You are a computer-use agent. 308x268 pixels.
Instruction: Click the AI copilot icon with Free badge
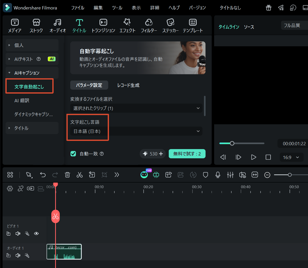[144, 174]
